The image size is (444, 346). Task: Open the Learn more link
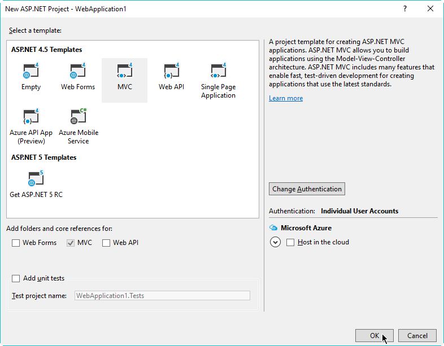coord(286,98)
